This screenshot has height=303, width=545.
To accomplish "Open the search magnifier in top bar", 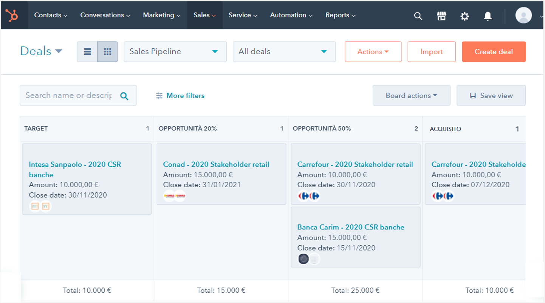I will pos(418,16).
